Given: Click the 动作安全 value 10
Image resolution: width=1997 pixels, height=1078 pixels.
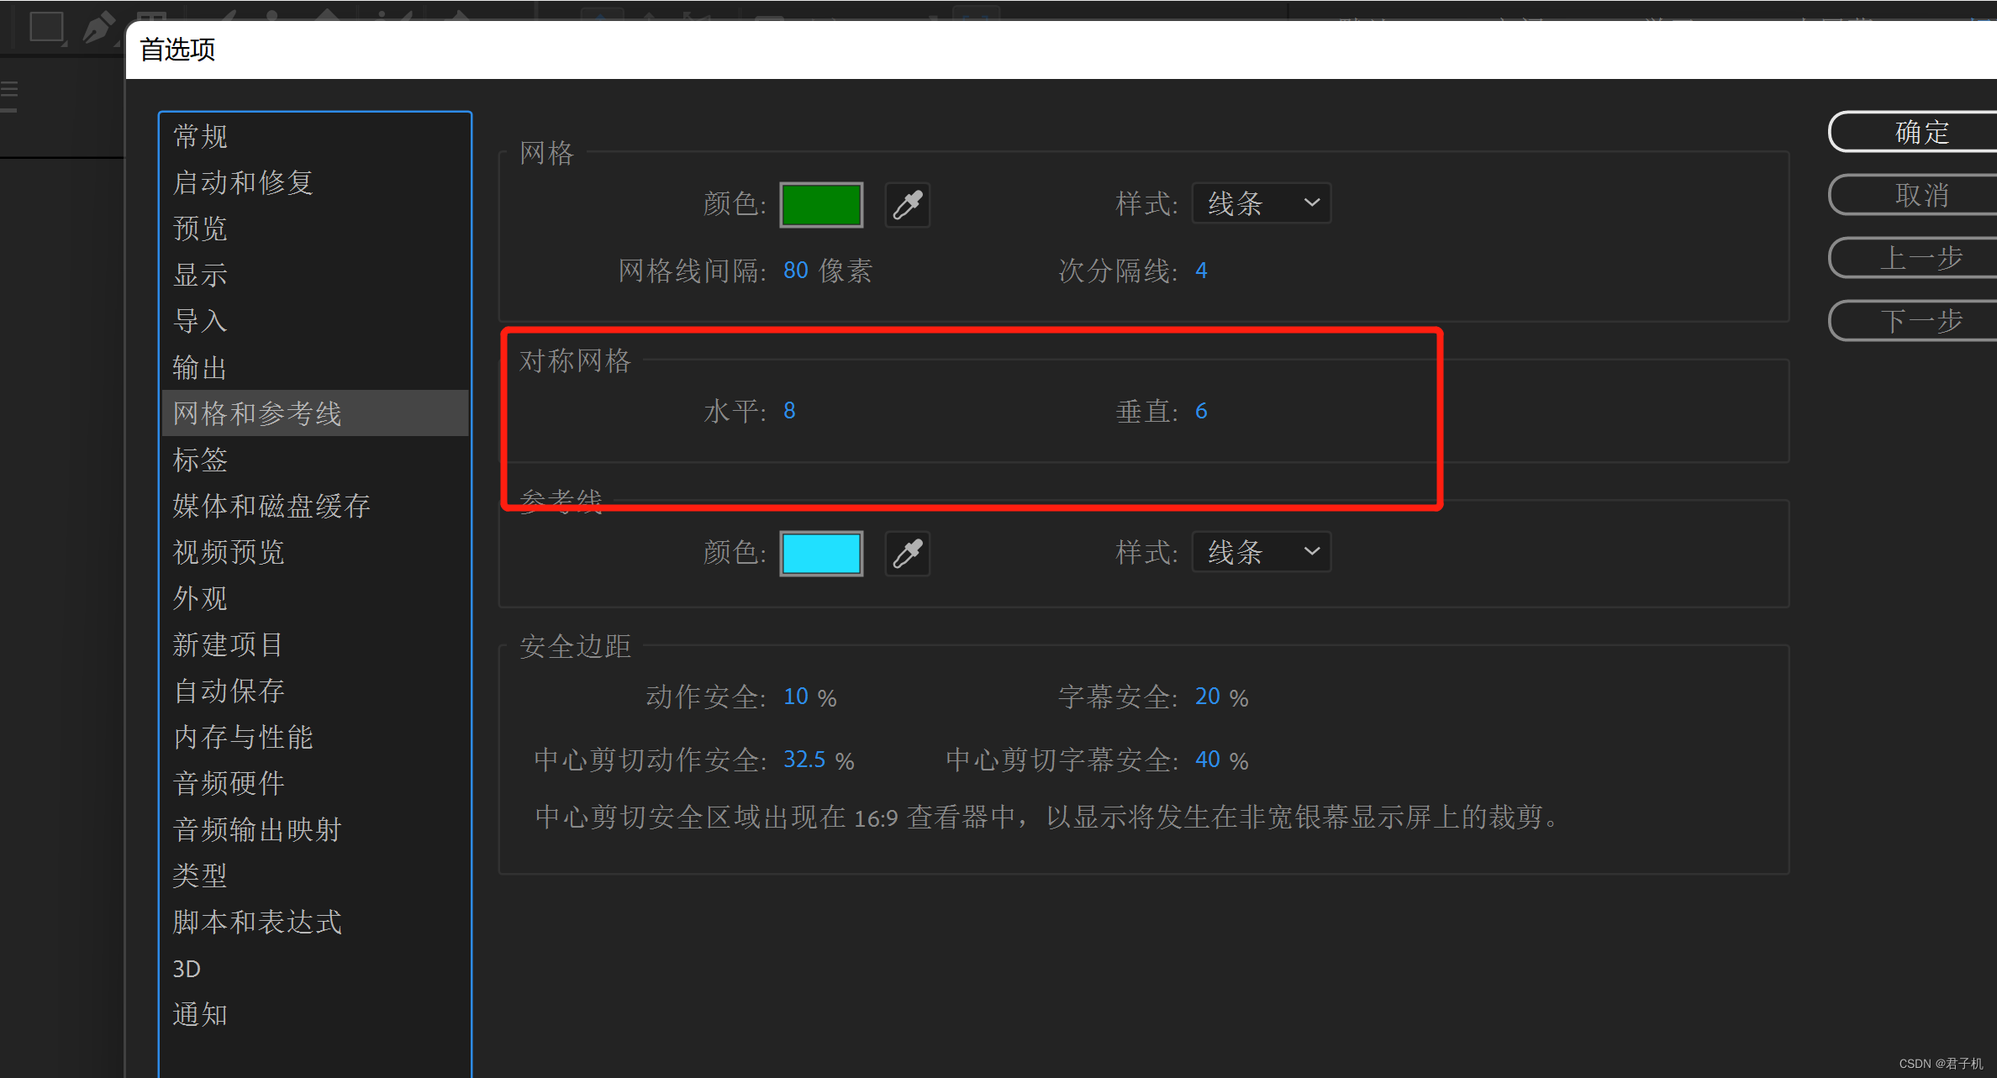Looking at the screenshot, I should click(x=795, y=697).
